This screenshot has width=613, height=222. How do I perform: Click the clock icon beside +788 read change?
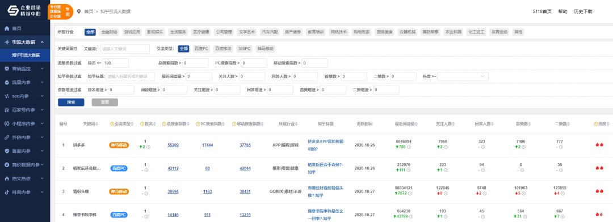point(409,147)
